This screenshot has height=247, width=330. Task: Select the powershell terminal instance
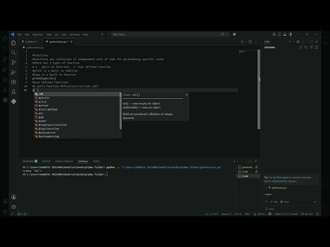[248, 167]
